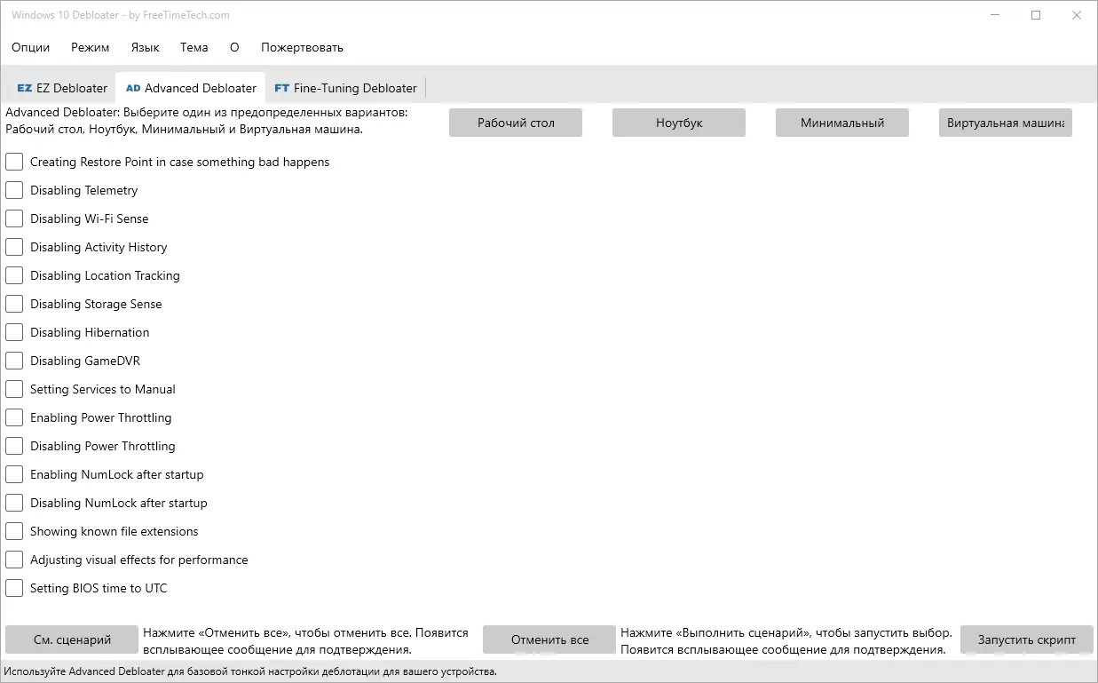Image resolution: width=1098 pixels, height=683 pixels.
Task: Switch to the Fine-Tuning Debloater tab
Action: pyautogui.click(x=345, y=88)
